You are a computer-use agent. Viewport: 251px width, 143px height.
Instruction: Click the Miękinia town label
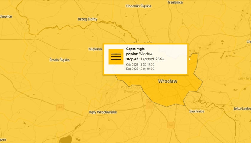(95, 49)
